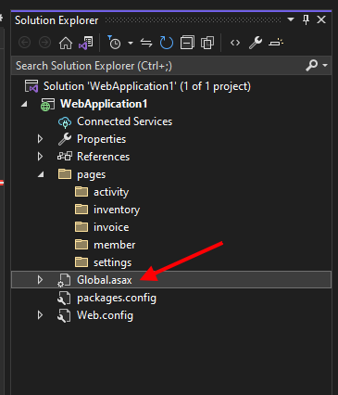This screenshot has height=395, width=338.
Task: Expand the Properties node
Action: click(40, 139)
